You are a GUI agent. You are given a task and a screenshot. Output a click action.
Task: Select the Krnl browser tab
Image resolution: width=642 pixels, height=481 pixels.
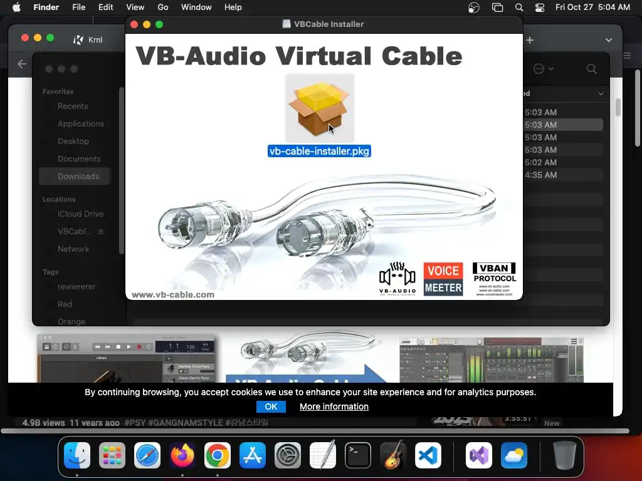click(88, 39)
